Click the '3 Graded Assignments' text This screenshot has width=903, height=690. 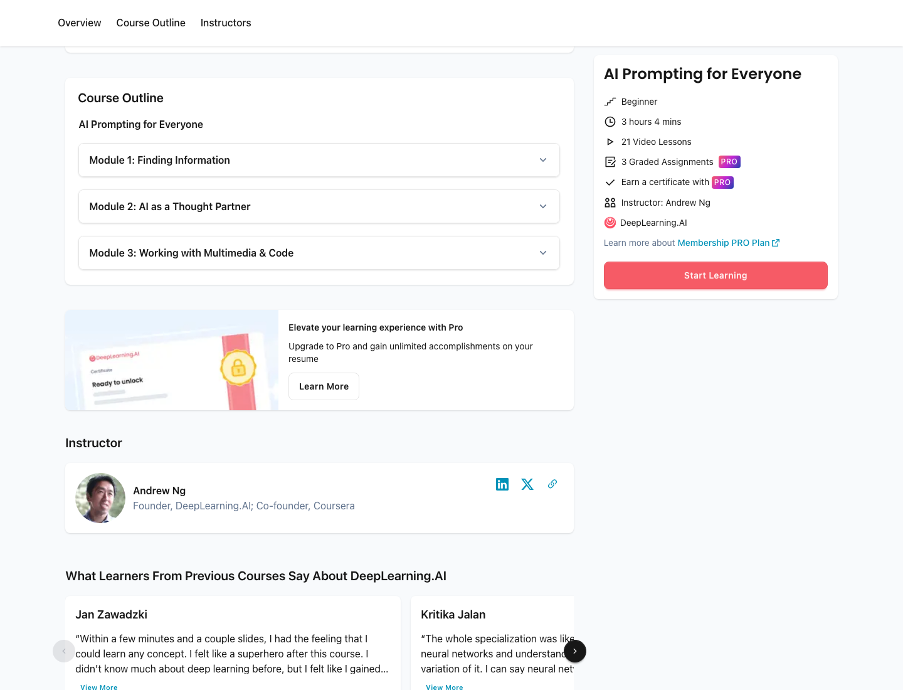667,162
